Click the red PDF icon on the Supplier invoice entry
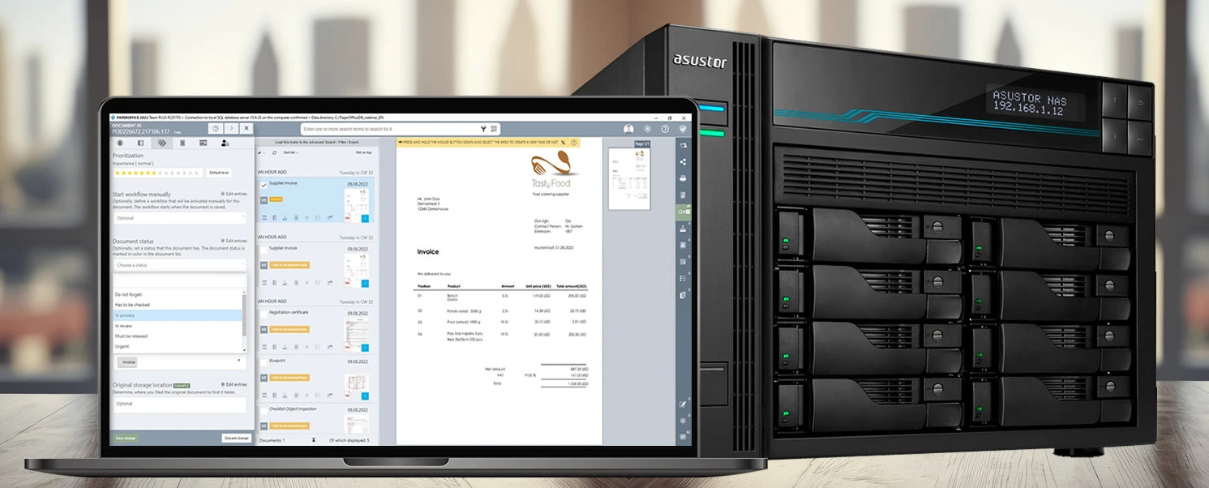Screen dimensions: 1209x488 pyautogui.click(x=347, y=217)
